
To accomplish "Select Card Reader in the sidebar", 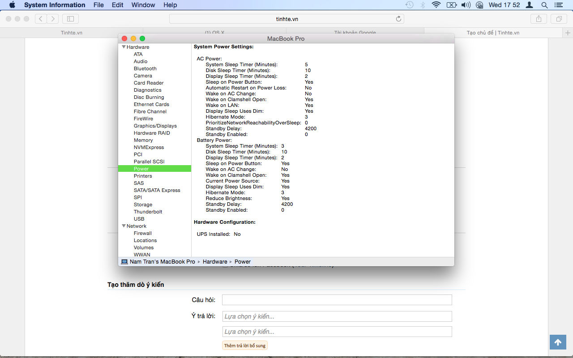I will click(x=149, y=83).
